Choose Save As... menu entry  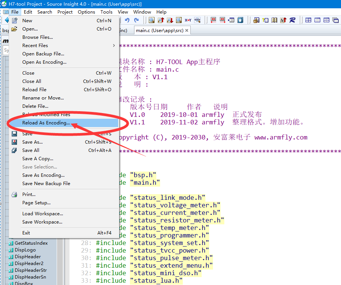coord(64,142)
